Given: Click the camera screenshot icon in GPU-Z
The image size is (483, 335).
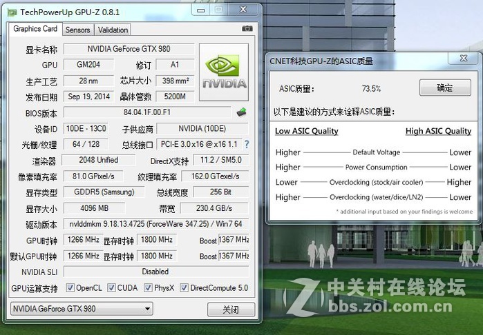Looking at the screenshot, I should (247, 28).
